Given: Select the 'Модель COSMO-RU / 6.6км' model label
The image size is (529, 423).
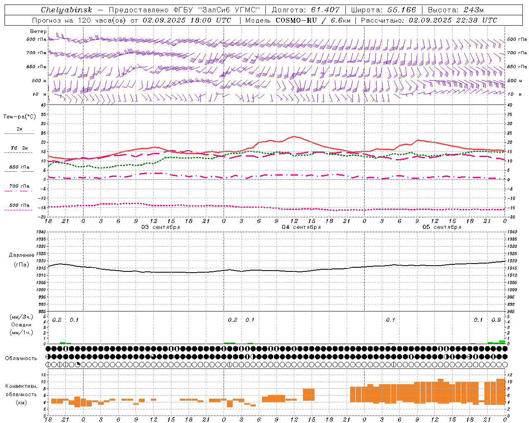Looking at the screenshot, I should pyautogui.click(x=298, y=20).
